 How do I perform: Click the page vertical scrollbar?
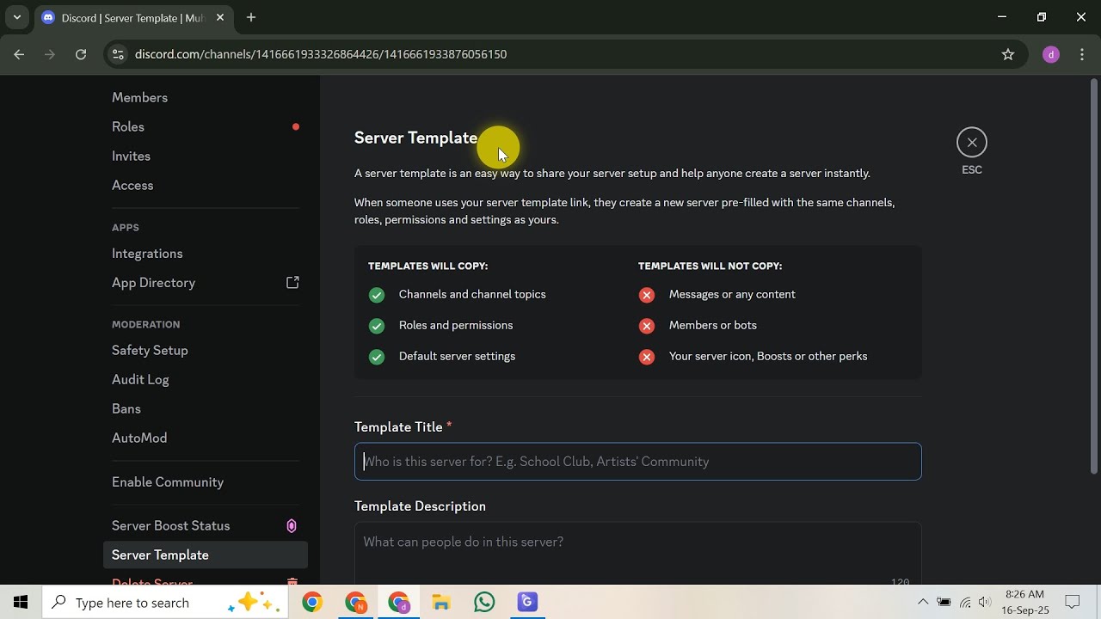[1094, 275]
